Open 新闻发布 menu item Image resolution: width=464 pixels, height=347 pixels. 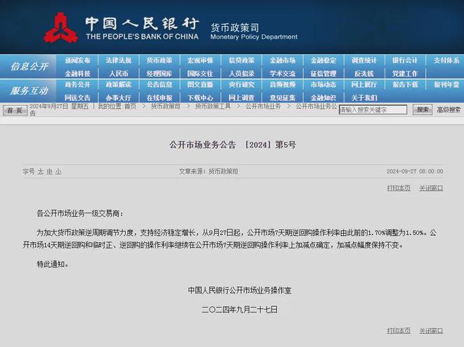pos(77,61)
